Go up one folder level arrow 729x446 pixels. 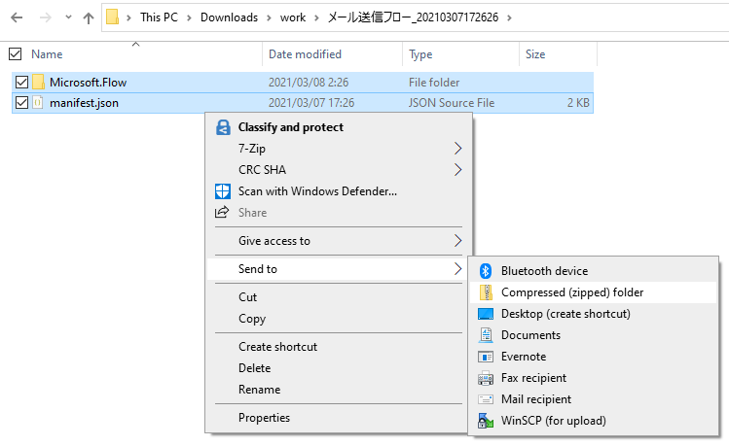[x=89, y=17]
